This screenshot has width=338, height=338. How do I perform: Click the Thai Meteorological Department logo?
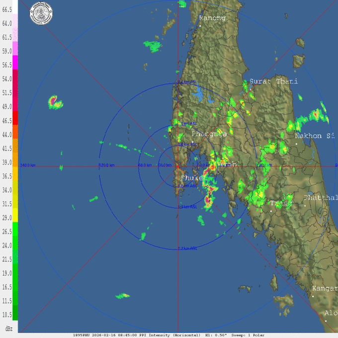[40, 10]
